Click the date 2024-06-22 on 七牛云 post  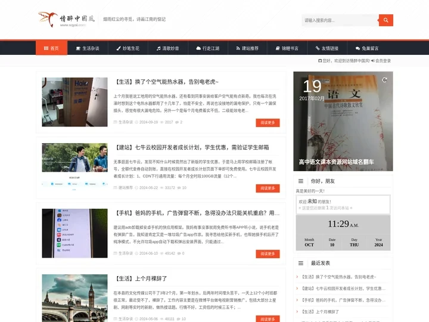click(x=148, y=188)
